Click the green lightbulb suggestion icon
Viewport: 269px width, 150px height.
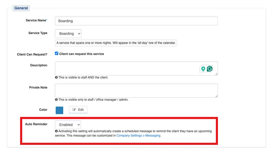pos(203,69)
